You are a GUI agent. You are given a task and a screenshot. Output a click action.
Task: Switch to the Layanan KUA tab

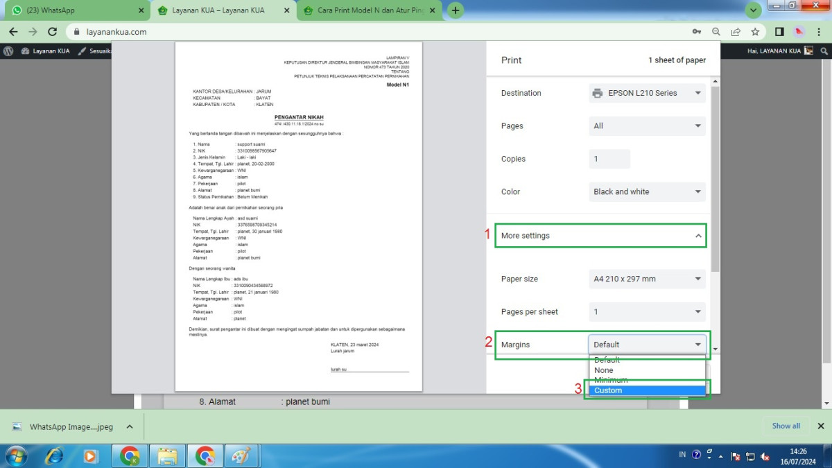pyautogui.click(x=223, y=10)
